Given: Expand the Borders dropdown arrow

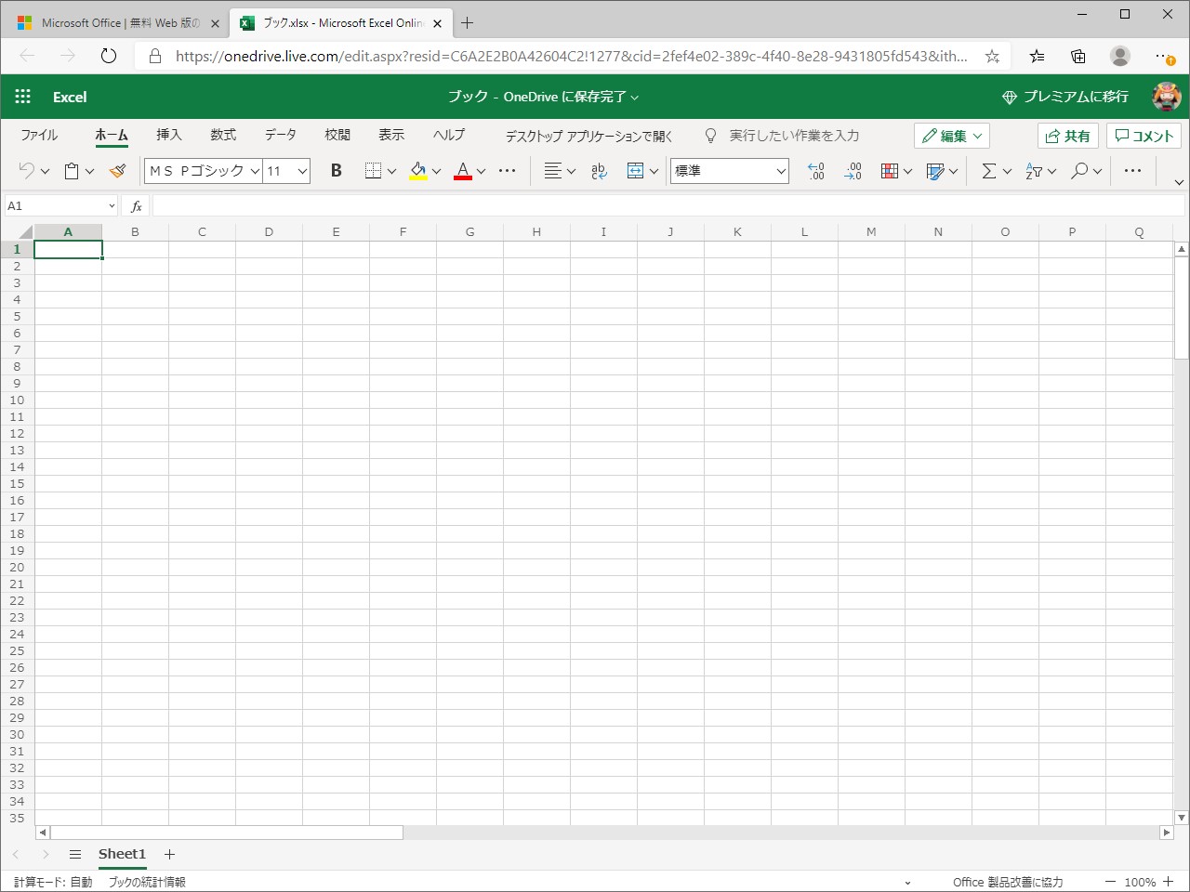Looking at the screenshot, I should point(392,171).
